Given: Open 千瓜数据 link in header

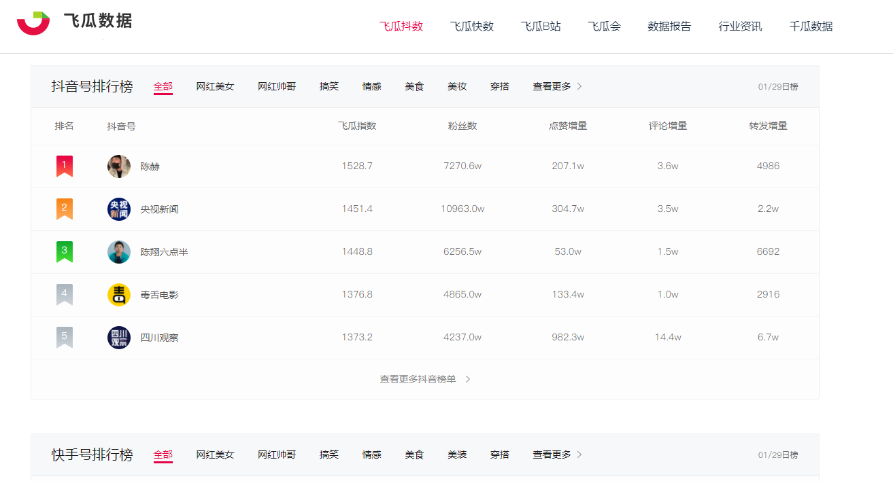Looking at the screenshot, I should tap(811, 26).
